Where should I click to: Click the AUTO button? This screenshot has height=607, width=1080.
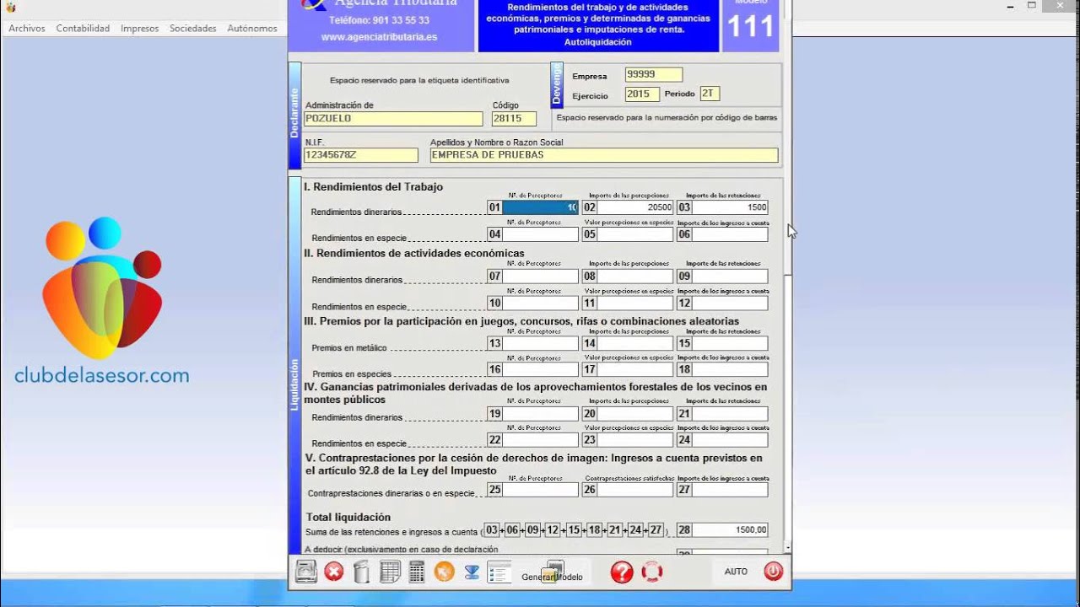tap(736, 572)
